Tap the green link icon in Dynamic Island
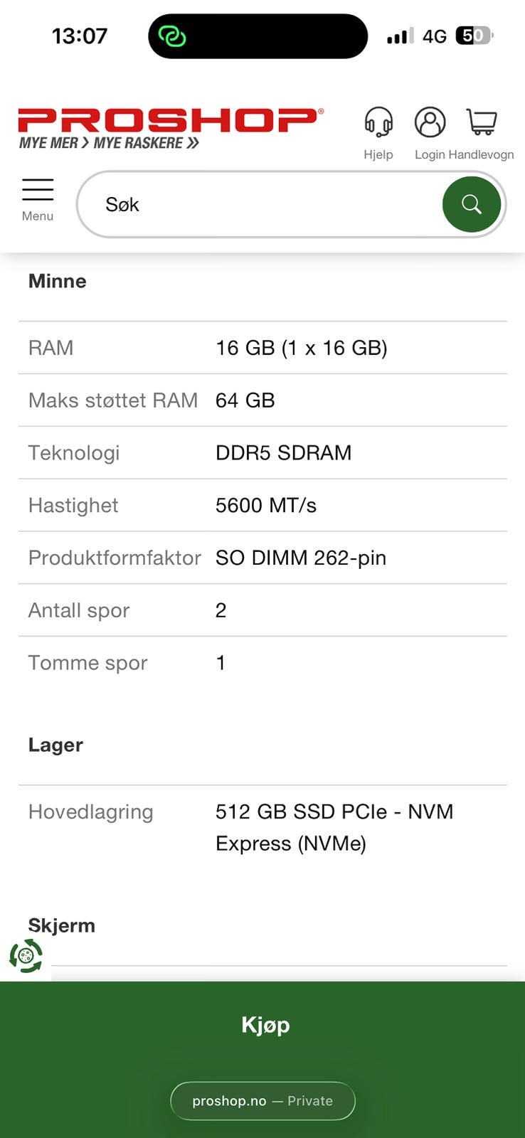 point(172,36)
